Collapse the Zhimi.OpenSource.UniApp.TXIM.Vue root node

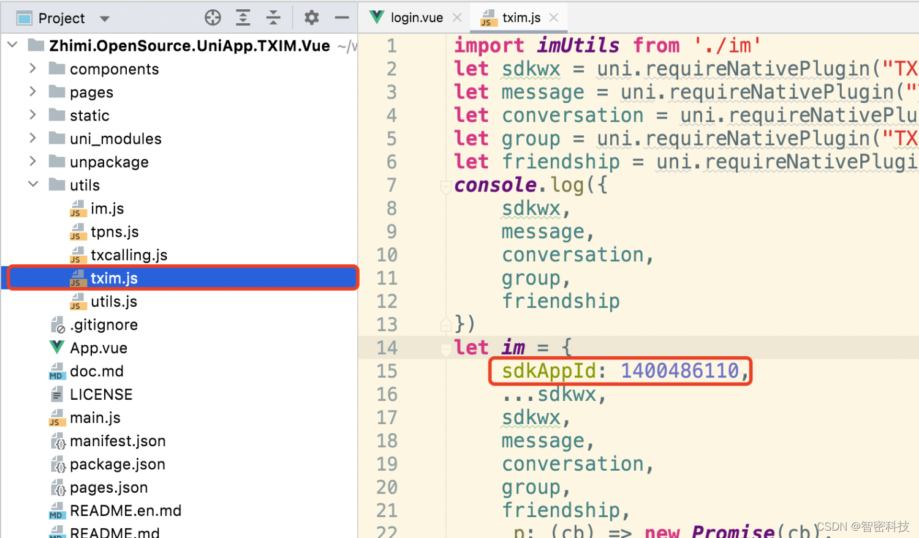[12, 45]
